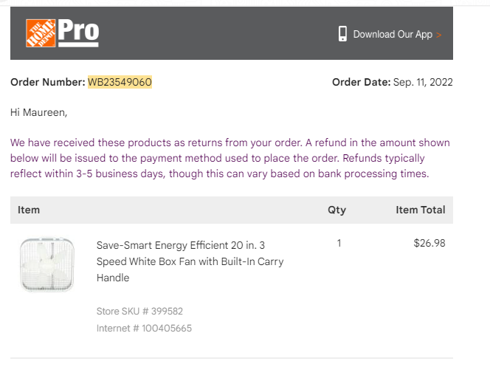
Task: Click the $26.98 item total amount
Action: pos(429,243)
